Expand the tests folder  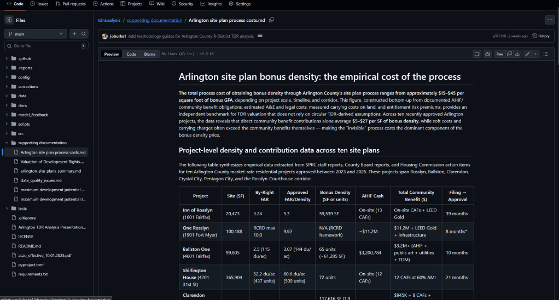pos(7,208)
